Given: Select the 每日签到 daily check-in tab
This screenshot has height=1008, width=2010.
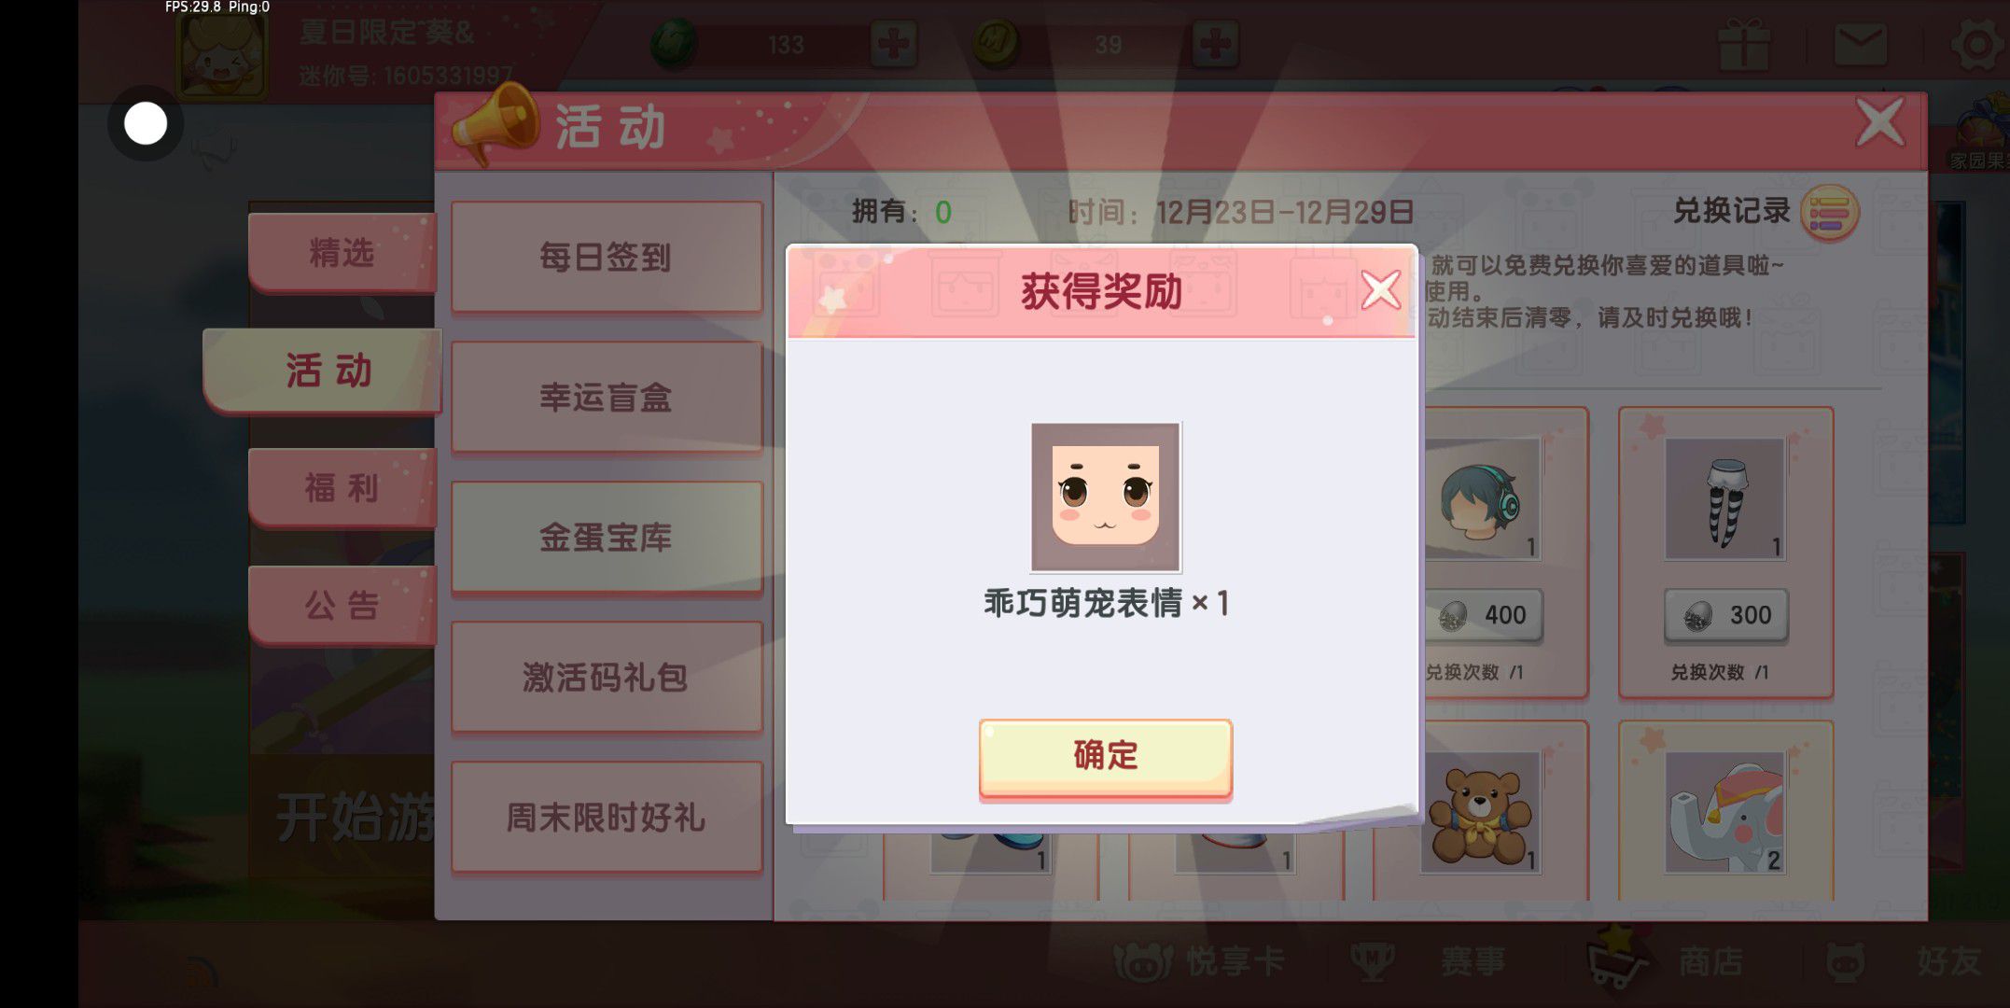Looking at the screenshot, I should [x=607, y=257].
